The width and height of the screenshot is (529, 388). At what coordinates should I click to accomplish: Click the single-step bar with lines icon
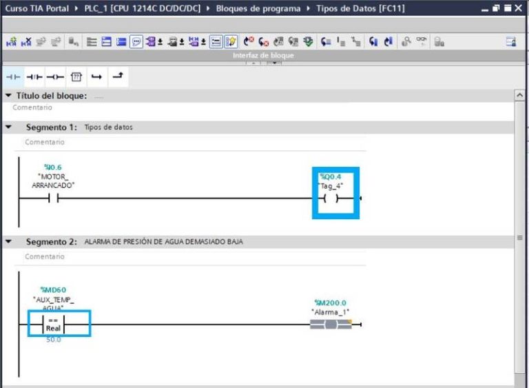click(341, 42)
